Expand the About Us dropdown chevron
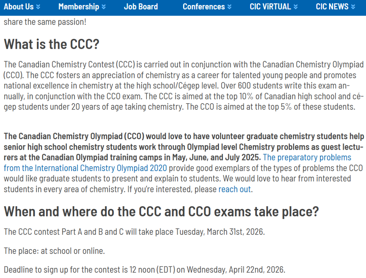 pyautogui.click(x=38, y=7)
